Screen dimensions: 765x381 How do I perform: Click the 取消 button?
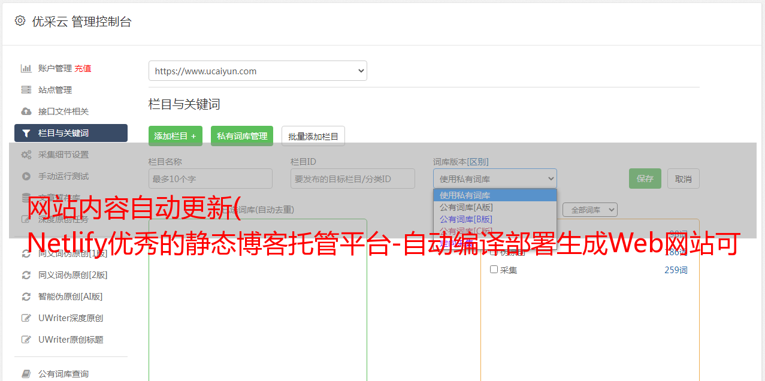(684, 179)
